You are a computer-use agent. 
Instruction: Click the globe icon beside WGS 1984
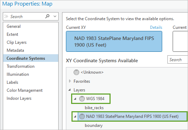[82, 99]
